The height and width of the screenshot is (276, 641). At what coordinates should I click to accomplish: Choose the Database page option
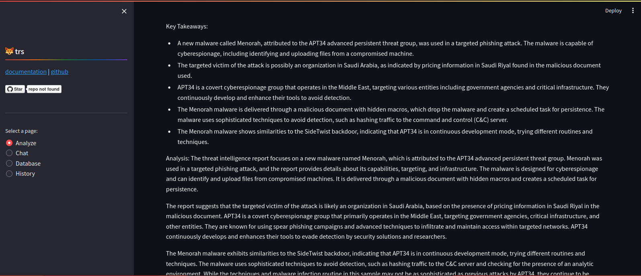pos(9,164)
